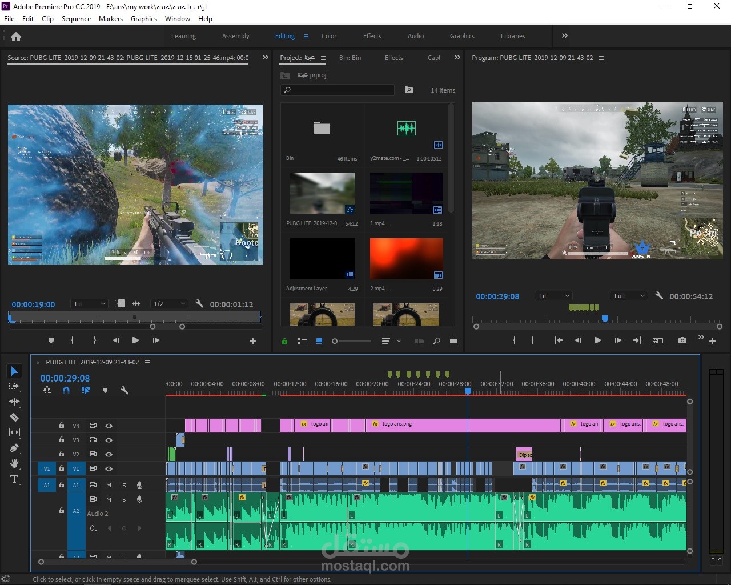The image size is (731, 585).
Task: Click the Home icon in the workspace bar
Action: point(16,36)
